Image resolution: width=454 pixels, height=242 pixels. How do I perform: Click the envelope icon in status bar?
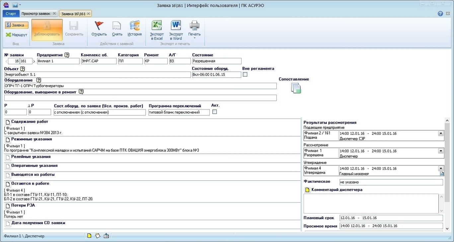coord(106,236)
